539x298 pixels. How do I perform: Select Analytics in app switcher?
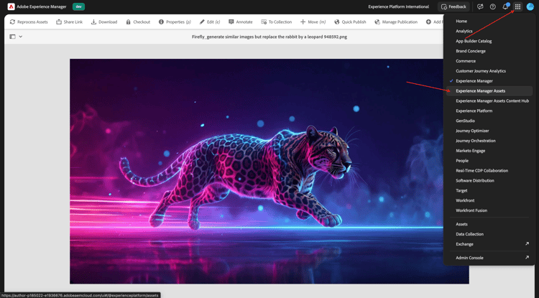tap(464, 31)
